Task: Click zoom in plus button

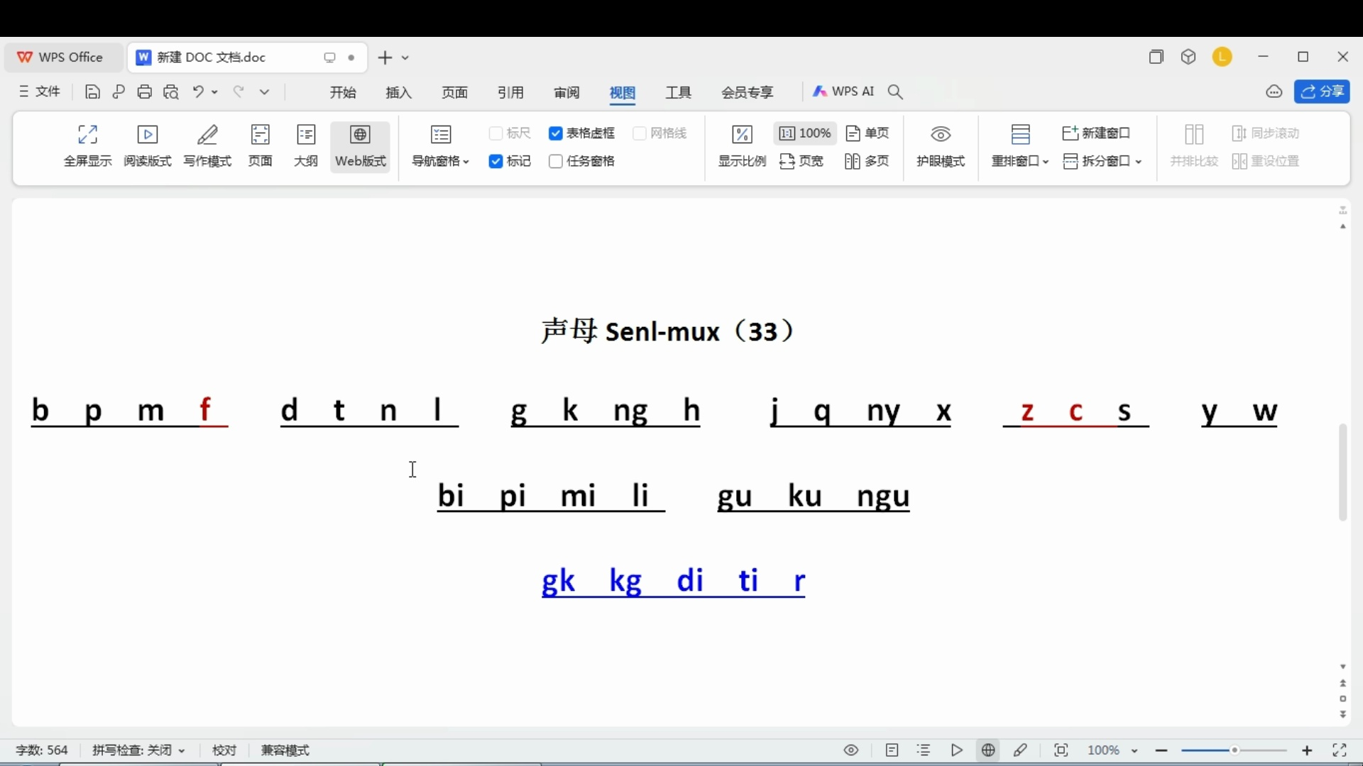Action: [1307, 750]
